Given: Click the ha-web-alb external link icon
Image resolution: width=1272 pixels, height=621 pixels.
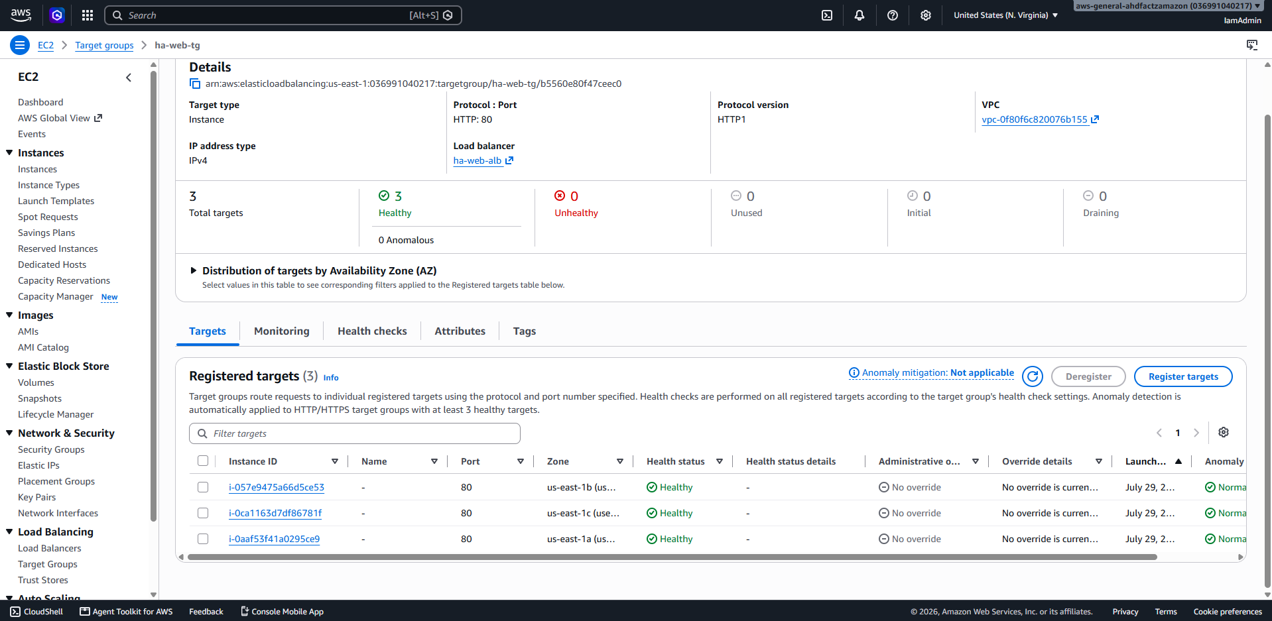Looking at the screenshot, I should pyautogui.click(x=509, y=160).
